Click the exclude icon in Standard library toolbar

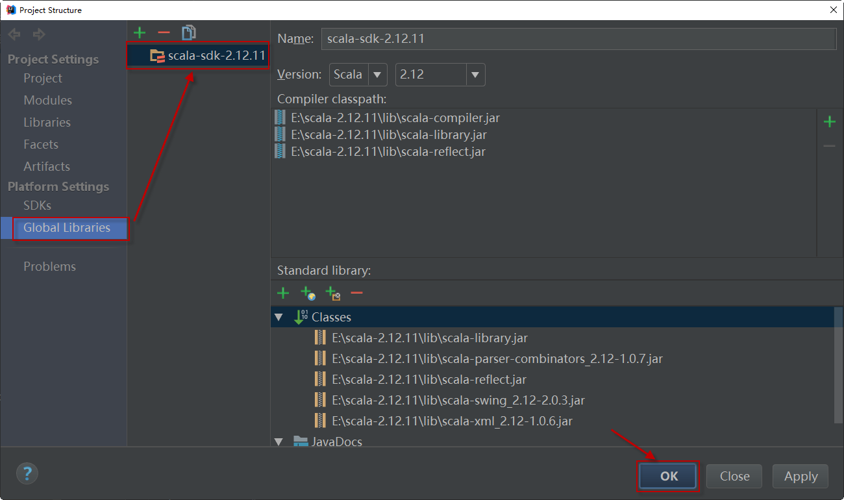(x=332, y=294)
